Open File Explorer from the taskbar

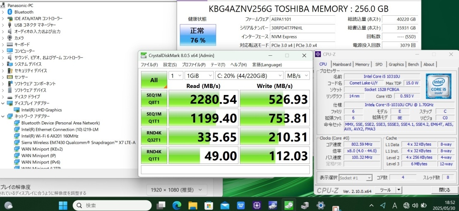coord(192,205)
